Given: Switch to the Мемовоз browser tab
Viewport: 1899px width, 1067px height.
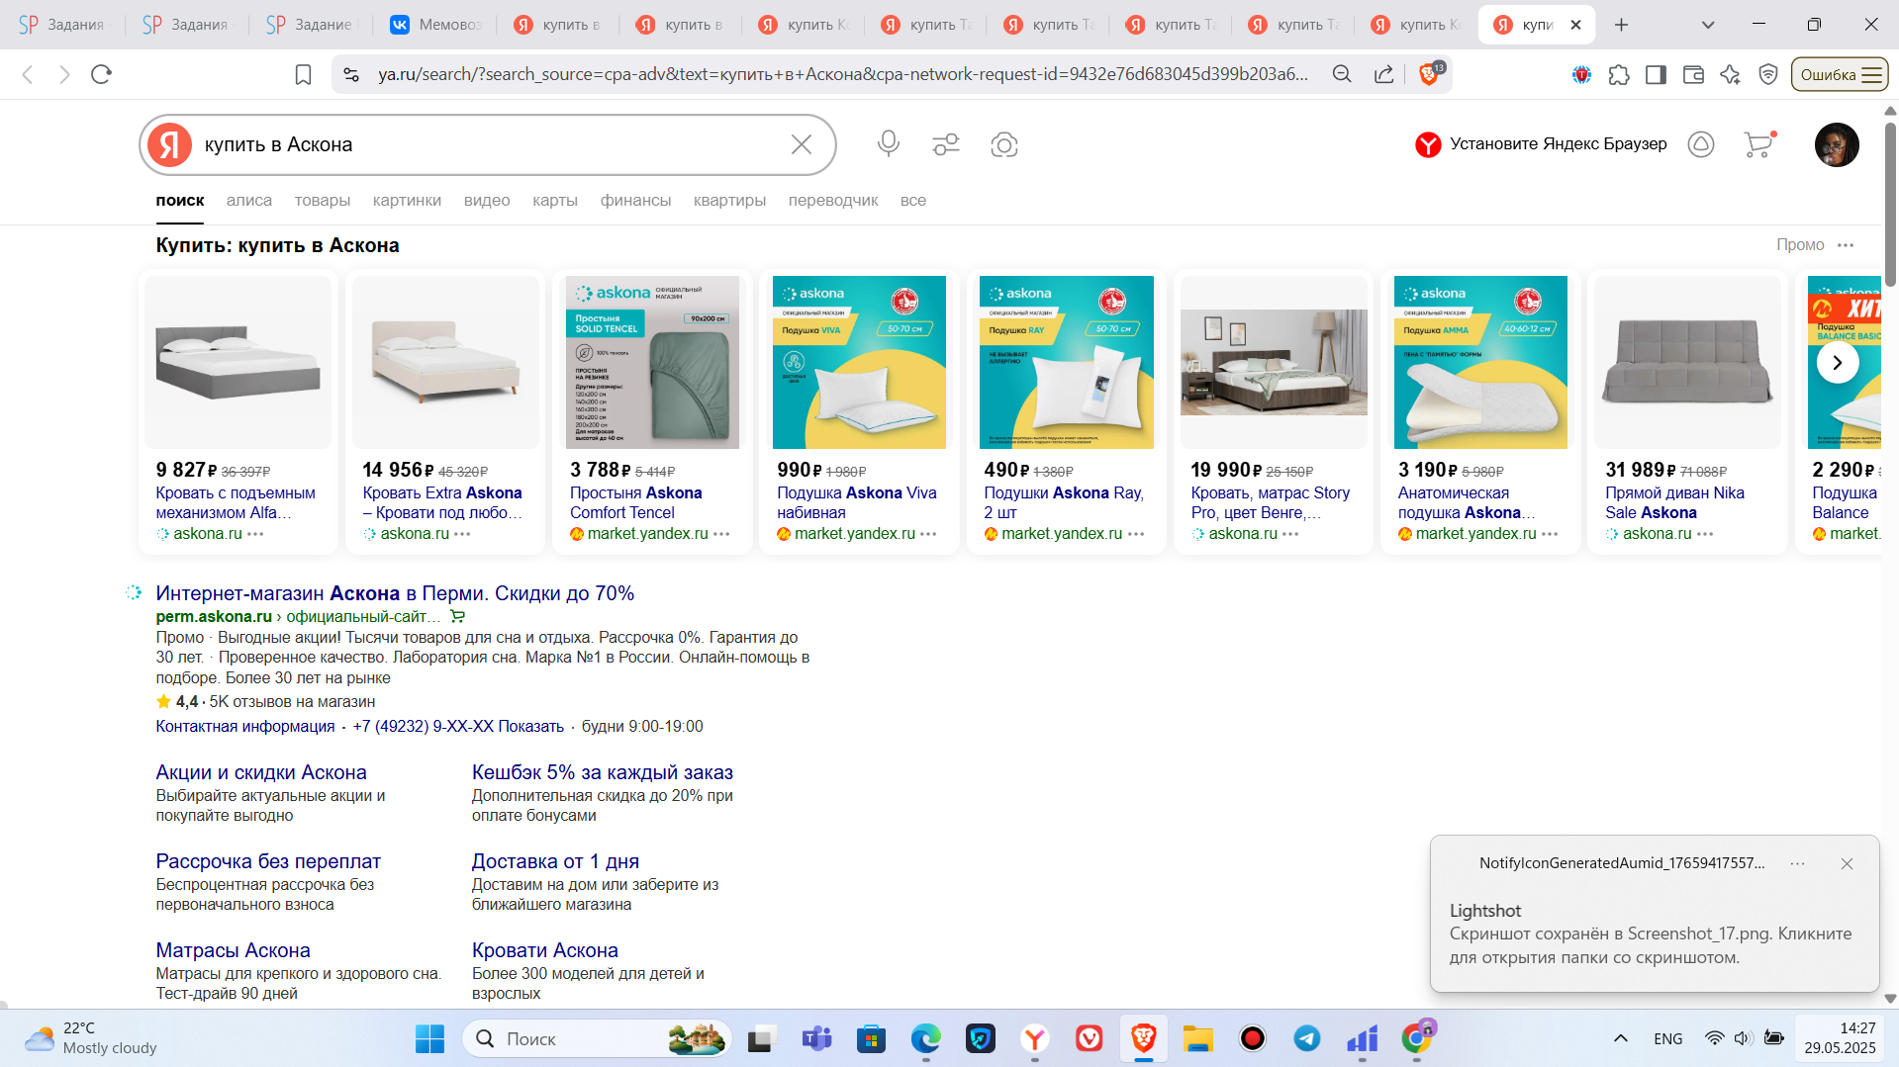Looking at the screenshot, I should 435,25.
